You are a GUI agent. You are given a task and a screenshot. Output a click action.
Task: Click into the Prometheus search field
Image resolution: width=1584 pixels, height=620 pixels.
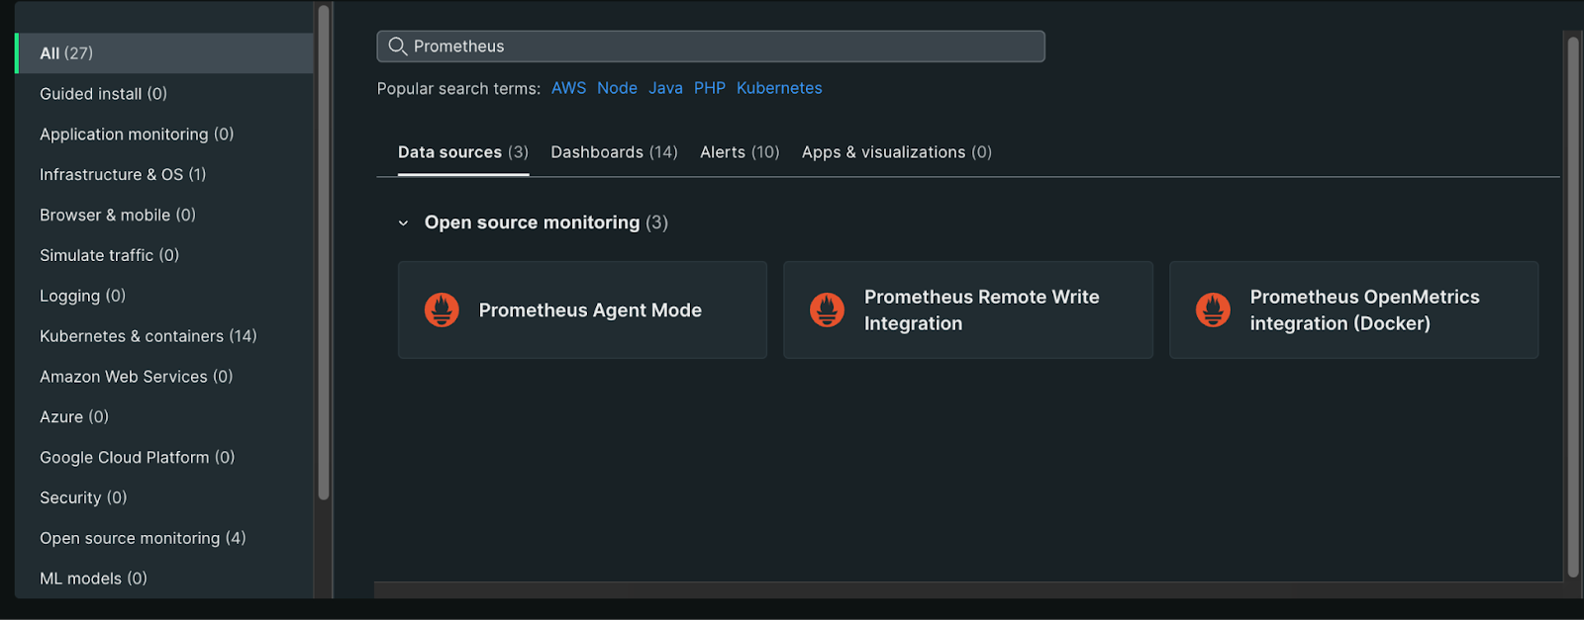tap(723, 46)
